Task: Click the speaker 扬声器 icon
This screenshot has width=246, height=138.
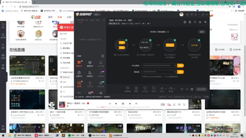Action: 171,88
